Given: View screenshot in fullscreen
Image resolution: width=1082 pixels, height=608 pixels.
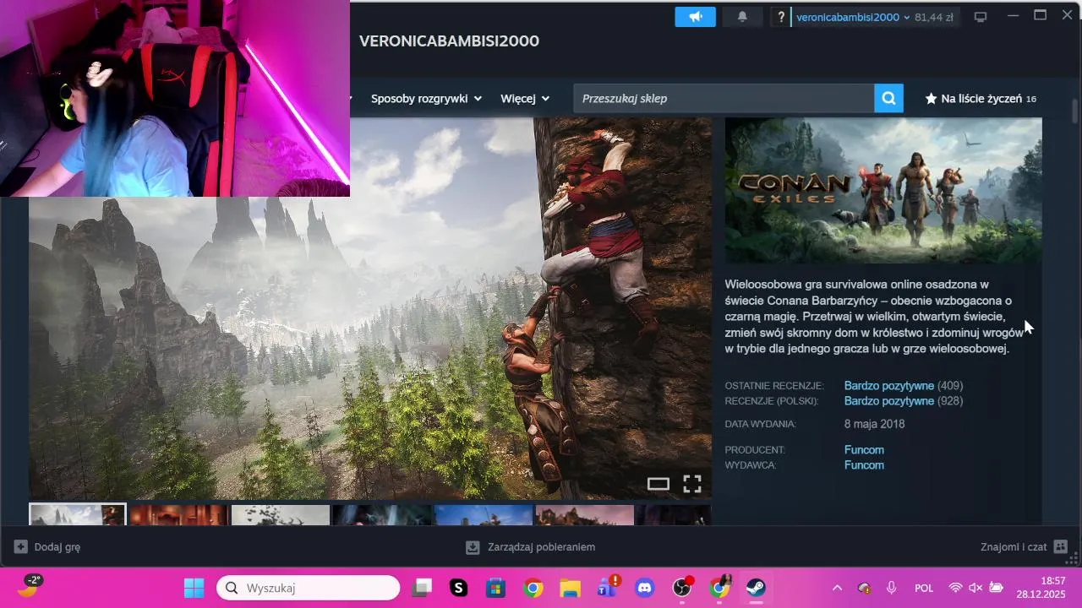Looking at the screenshot, I should click(692, 484).
